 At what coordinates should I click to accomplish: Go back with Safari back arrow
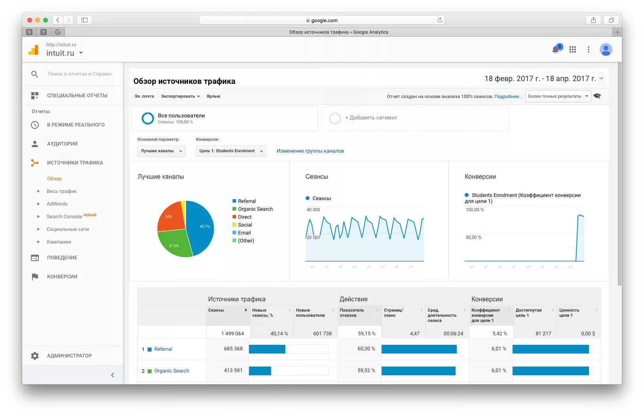coord(58,20)
